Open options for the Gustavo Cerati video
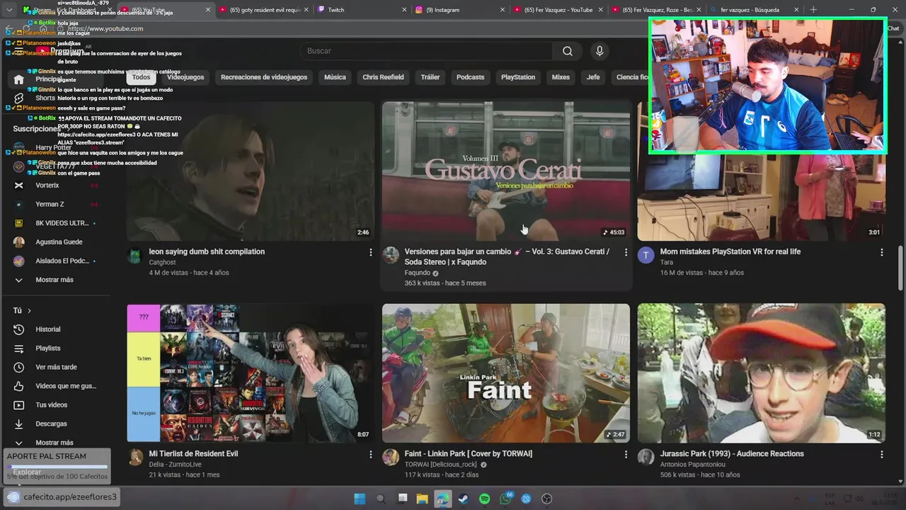 click(x=626, y=252)
